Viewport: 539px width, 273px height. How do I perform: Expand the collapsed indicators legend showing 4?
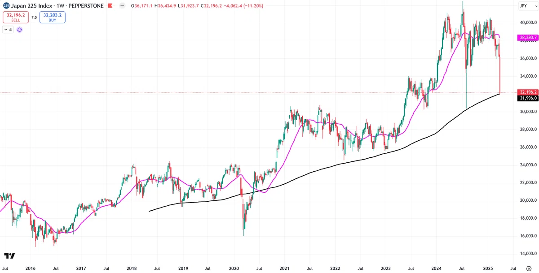click(x=8, y=30)
